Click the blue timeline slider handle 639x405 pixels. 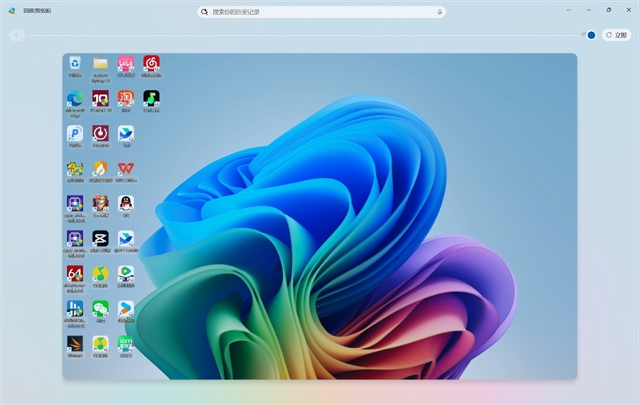point(591,35)
